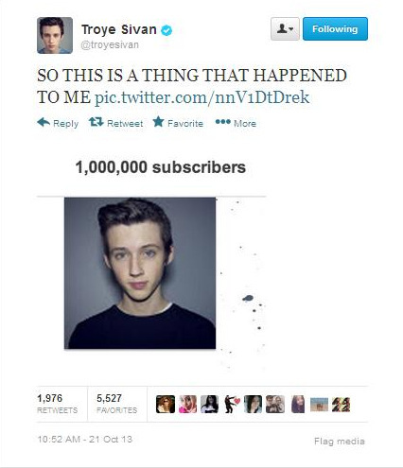
Task: Click the first retweeter avatar with sunglasses
Action: click(166, 404)
